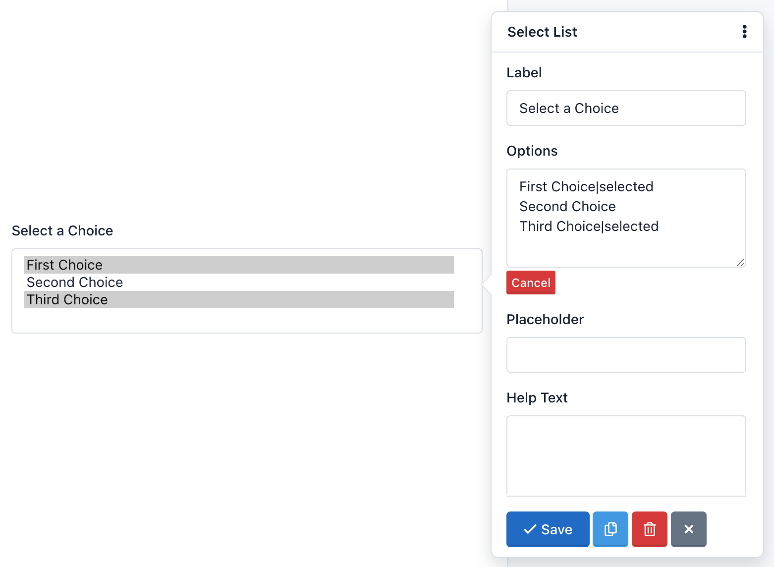This screenshot has height=567, width=774.
Task: Click inside the Help Text textarea
Action: (x=626, y=455)
